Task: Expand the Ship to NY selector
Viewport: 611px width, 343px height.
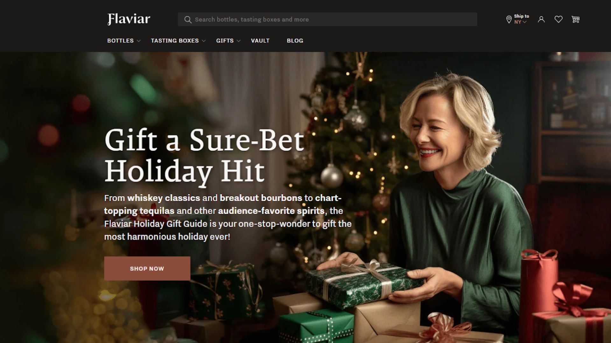Action: tap(521, 19)
